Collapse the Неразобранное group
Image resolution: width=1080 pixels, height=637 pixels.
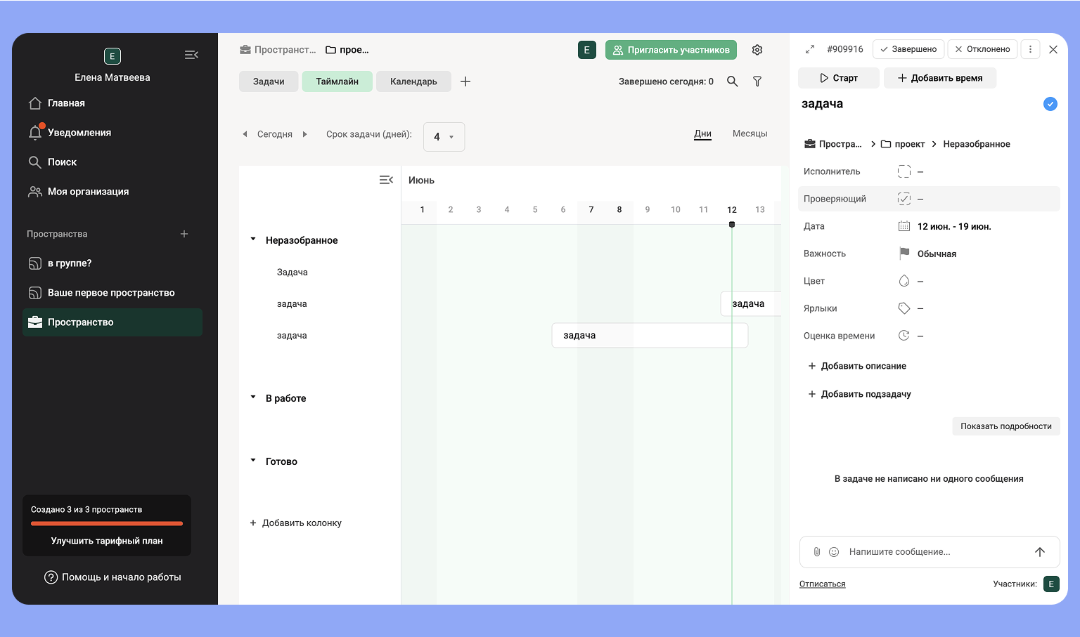(x=253, y=239)
